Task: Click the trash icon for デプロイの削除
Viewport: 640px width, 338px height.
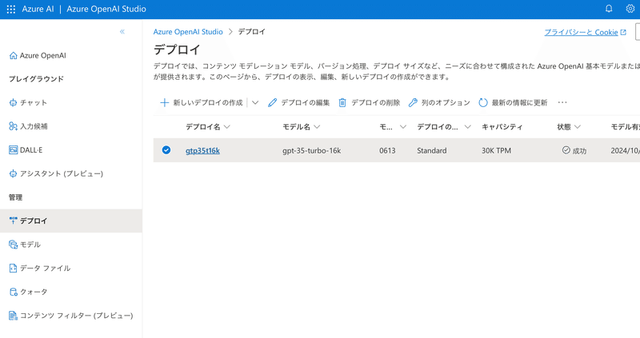Action: click(x=342, y=103)
